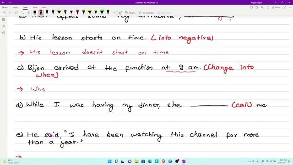The width and height of the screenshot is (293, 165).
Task: Click the handwritten word "watching"
Action: (146, 136)
